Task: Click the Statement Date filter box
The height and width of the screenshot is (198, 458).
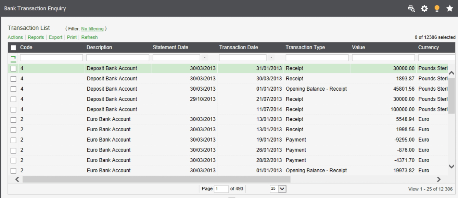Action: (x=176, y=58)
